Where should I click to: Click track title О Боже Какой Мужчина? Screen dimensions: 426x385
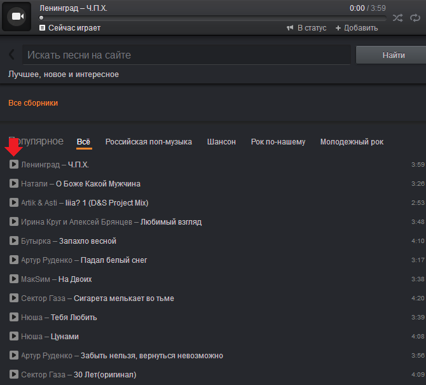tap(98, 183)
